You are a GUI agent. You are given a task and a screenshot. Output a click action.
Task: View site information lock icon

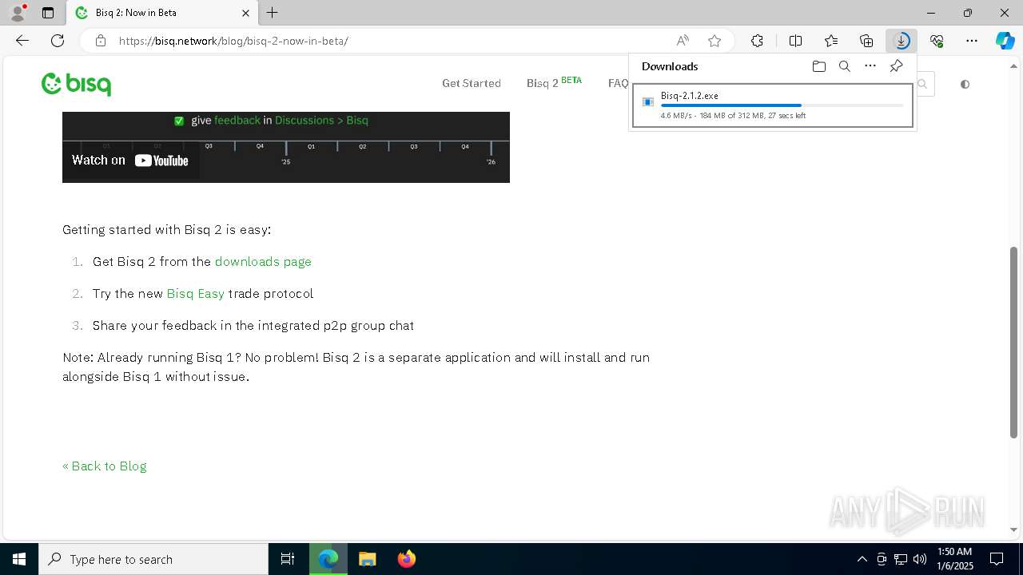101,41
